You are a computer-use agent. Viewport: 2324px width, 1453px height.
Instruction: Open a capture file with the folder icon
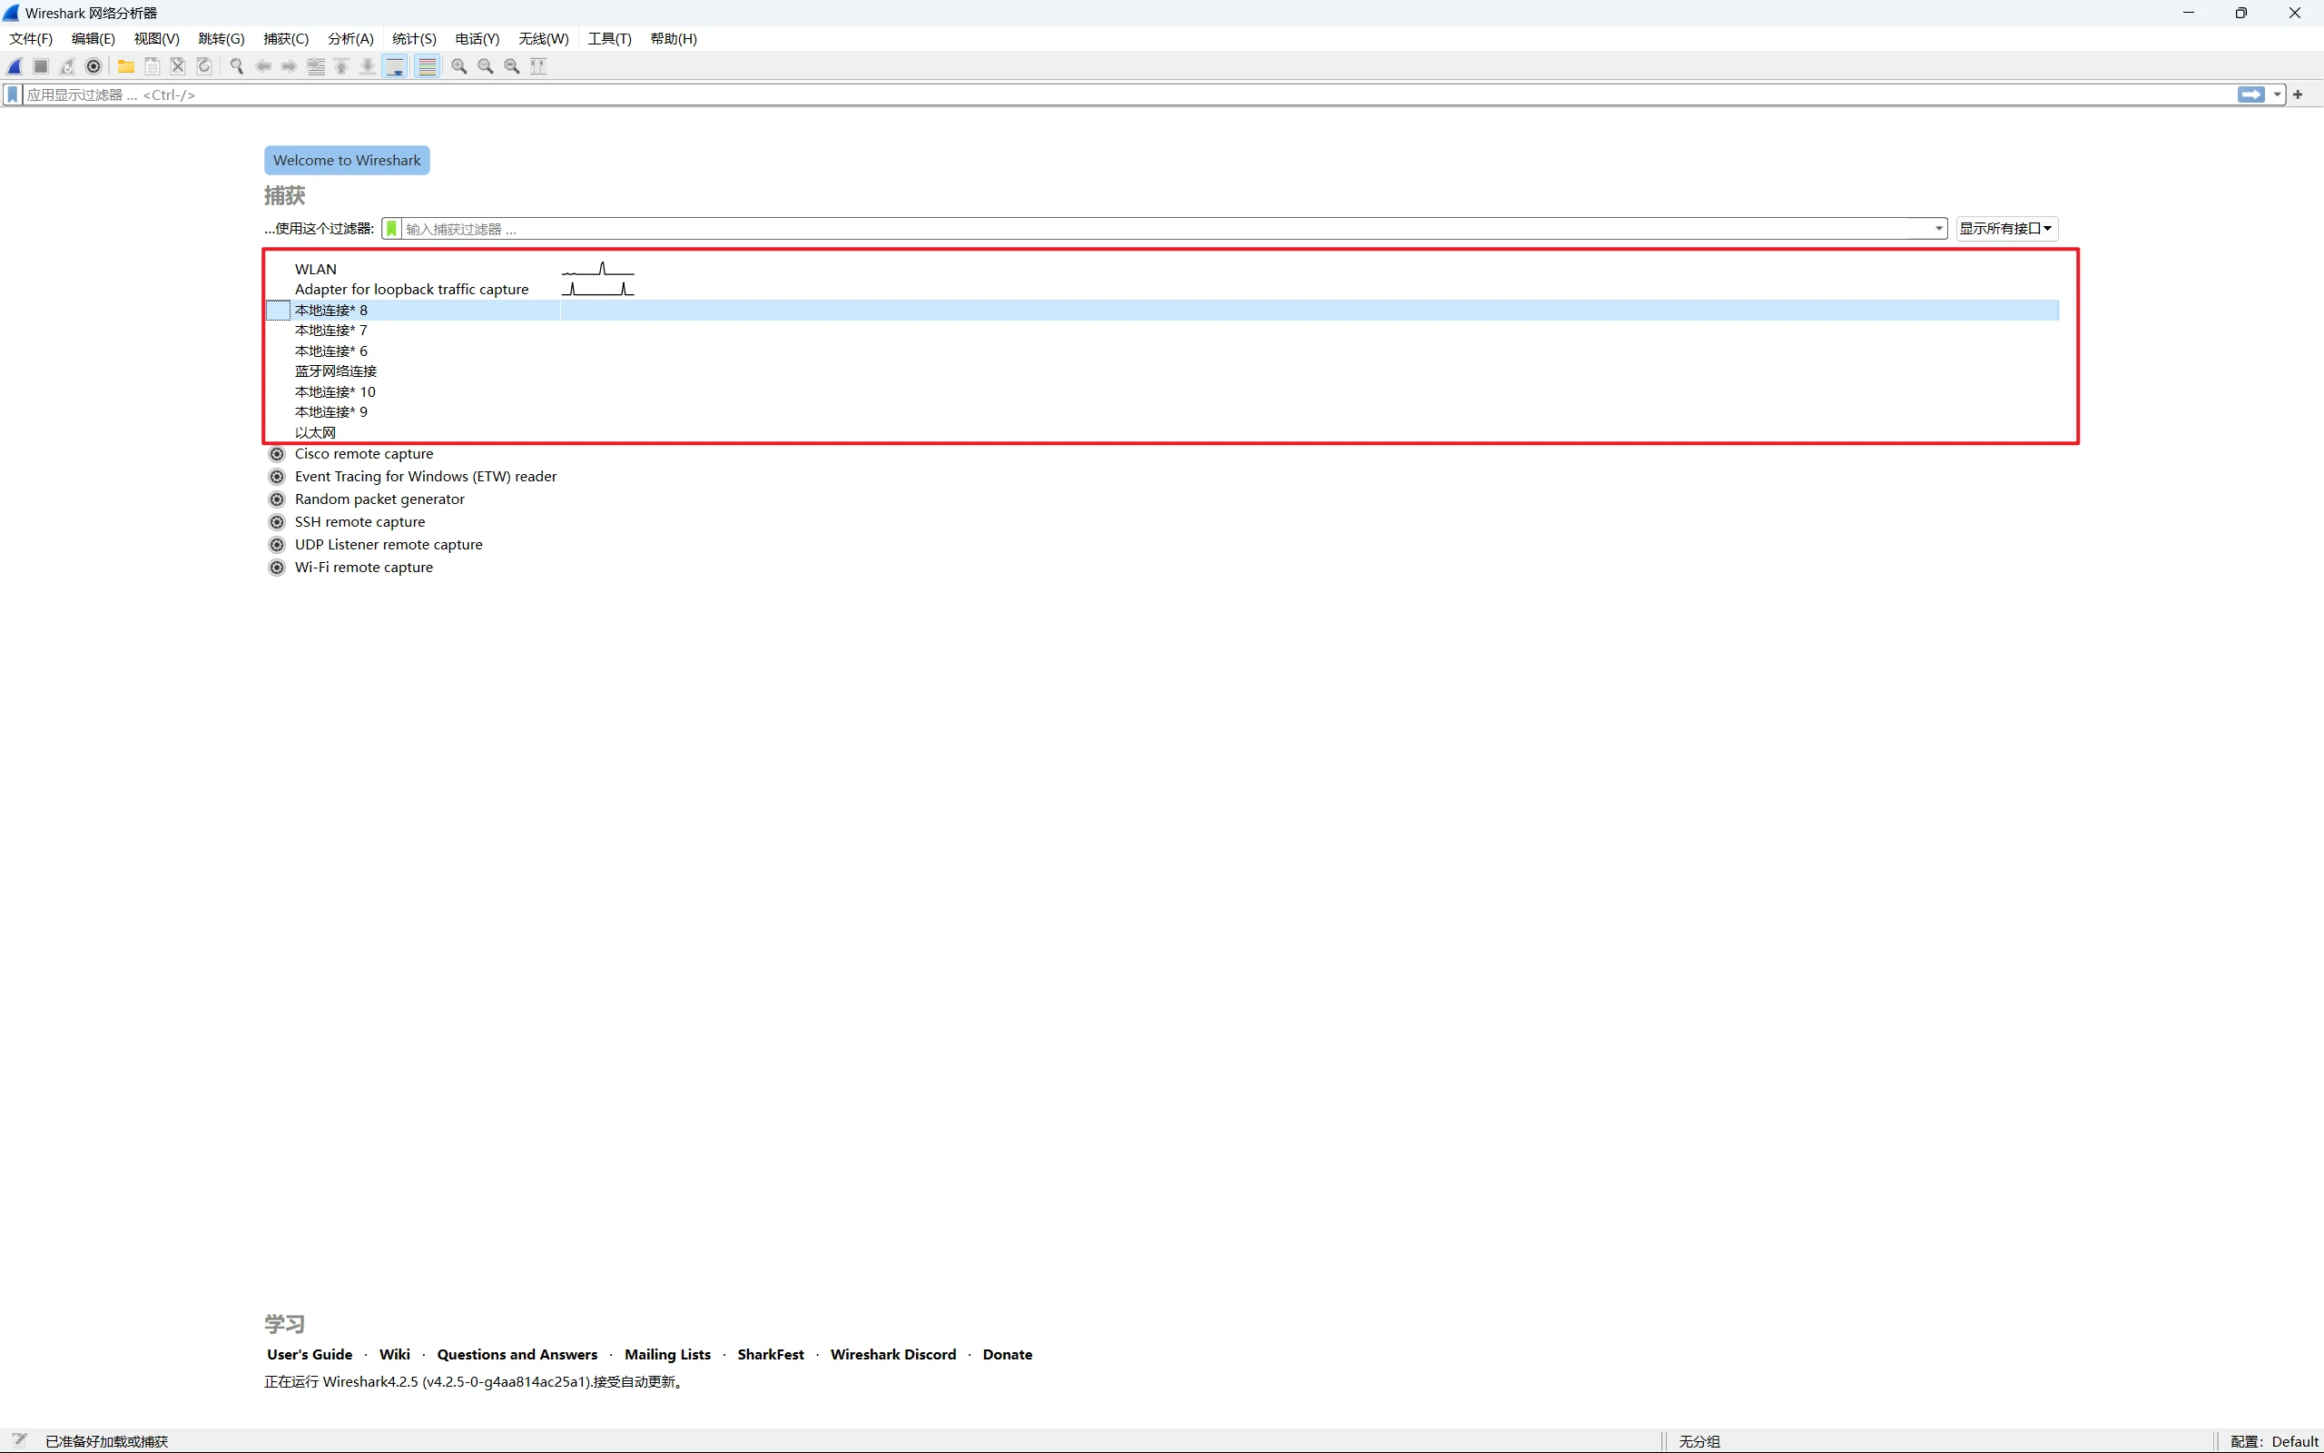tap(126, 66)
